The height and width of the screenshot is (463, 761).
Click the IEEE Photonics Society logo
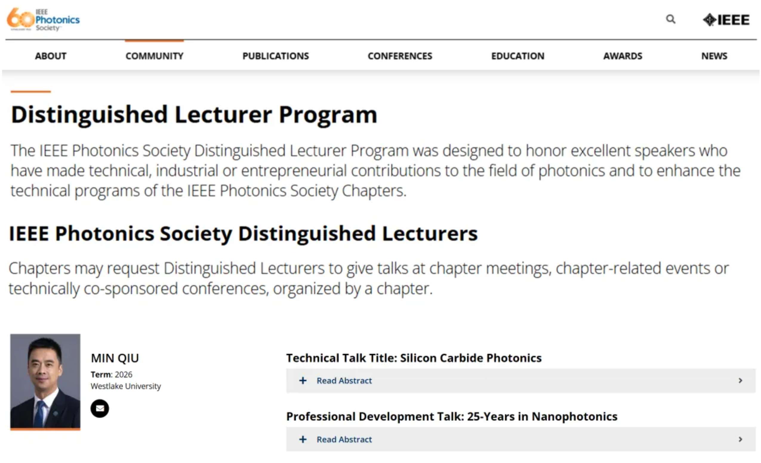point(43,20)
